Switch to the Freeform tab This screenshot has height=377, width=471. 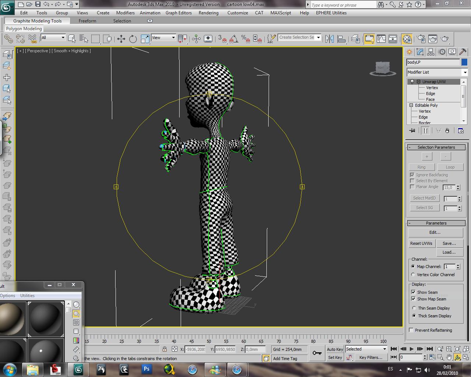[x=87, y=21]
